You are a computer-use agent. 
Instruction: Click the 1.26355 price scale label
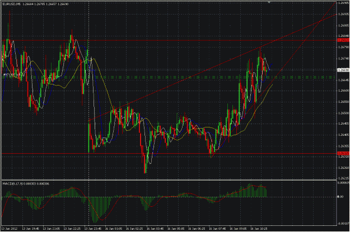pyautogui.click(x=343, y=146)
